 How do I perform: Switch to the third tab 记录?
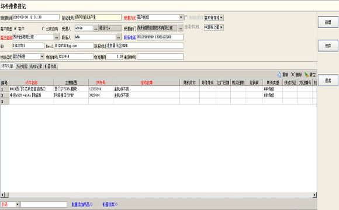tap(36, 66)
